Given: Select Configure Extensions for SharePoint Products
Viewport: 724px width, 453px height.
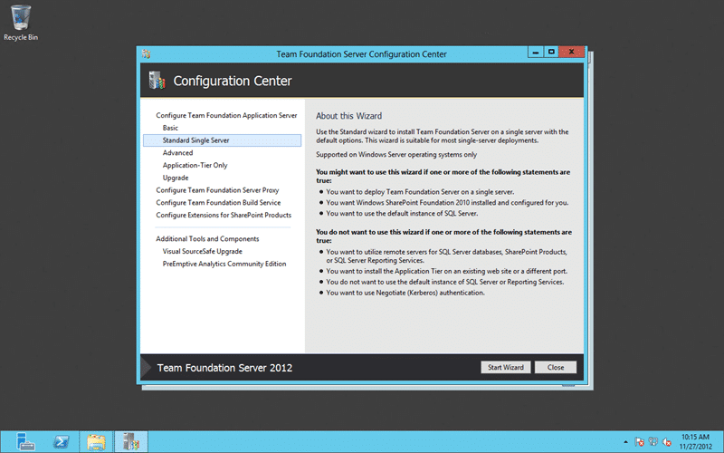Looking at the screenshot, I should (224, 216).
